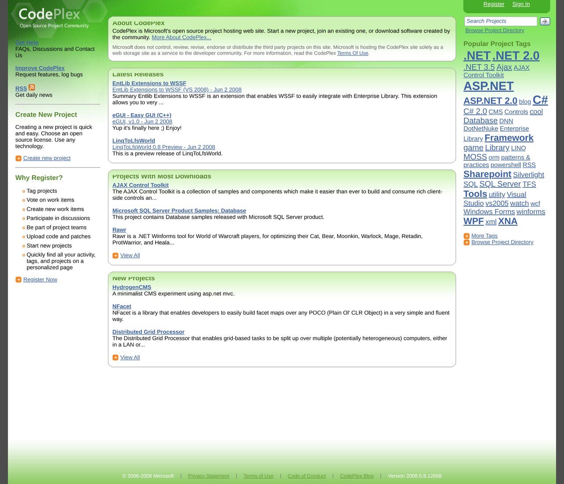Open Code of Conduct in footer

point(307,476)
